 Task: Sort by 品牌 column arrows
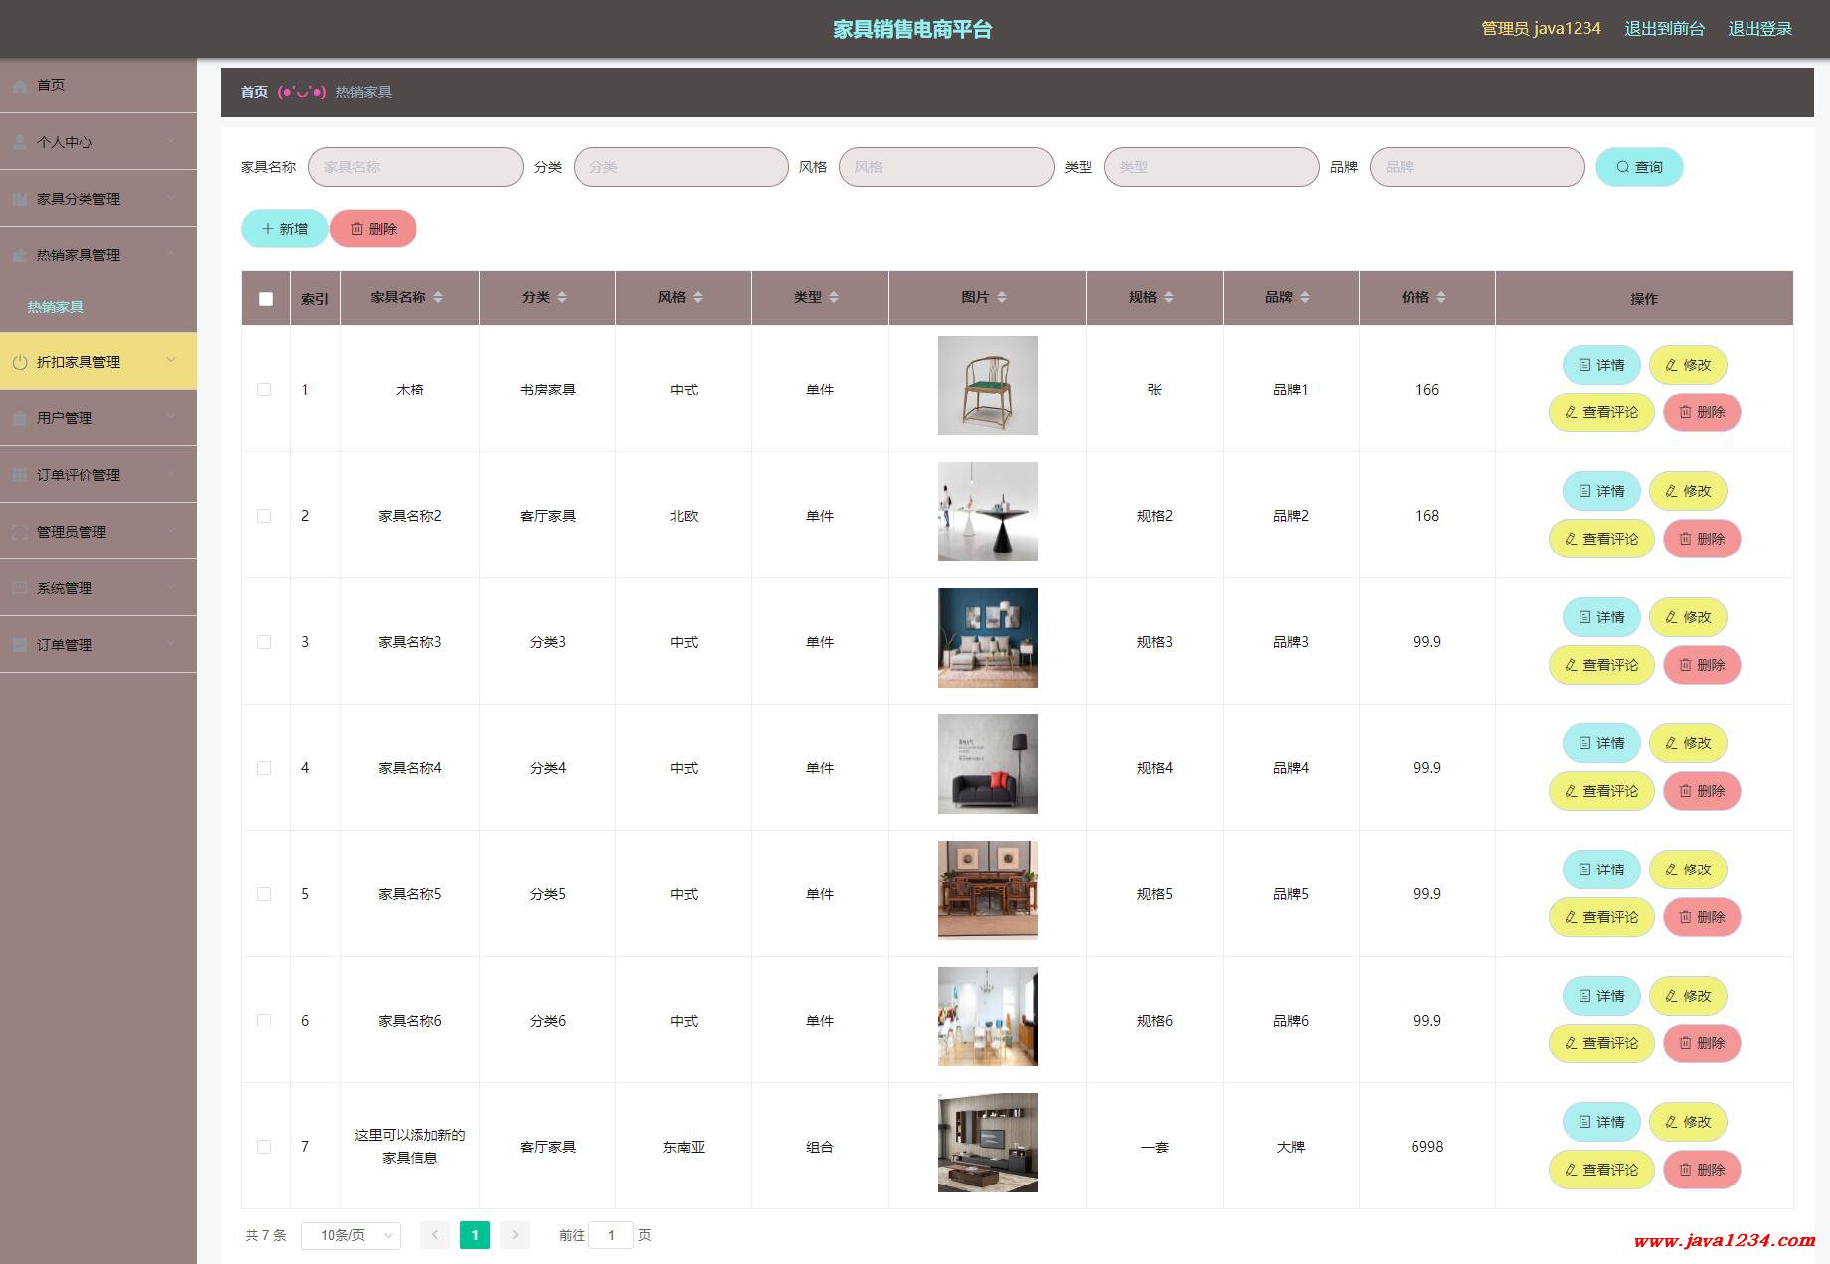pos(1305,298)
